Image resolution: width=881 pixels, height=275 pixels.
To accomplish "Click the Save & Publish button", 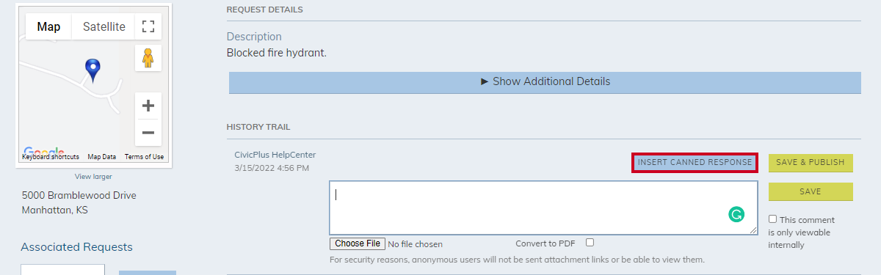I will [811, 163].
